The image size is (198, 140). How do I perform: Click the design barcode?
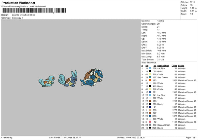pyautogui.click(x=34, y=11)
